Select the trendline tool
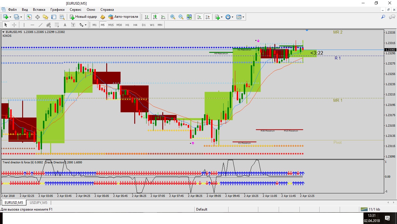Viewport: 397px width, 224px height. [x=41, y=25]
